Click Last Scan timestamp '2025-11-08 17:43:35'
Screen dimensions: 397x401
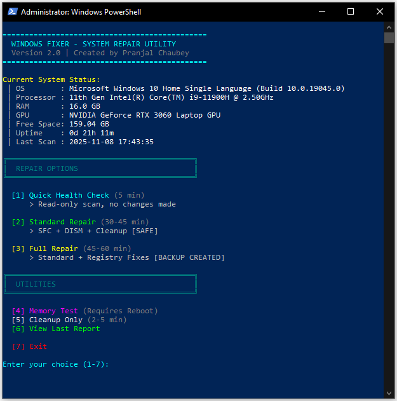click(x=111, y=142)
